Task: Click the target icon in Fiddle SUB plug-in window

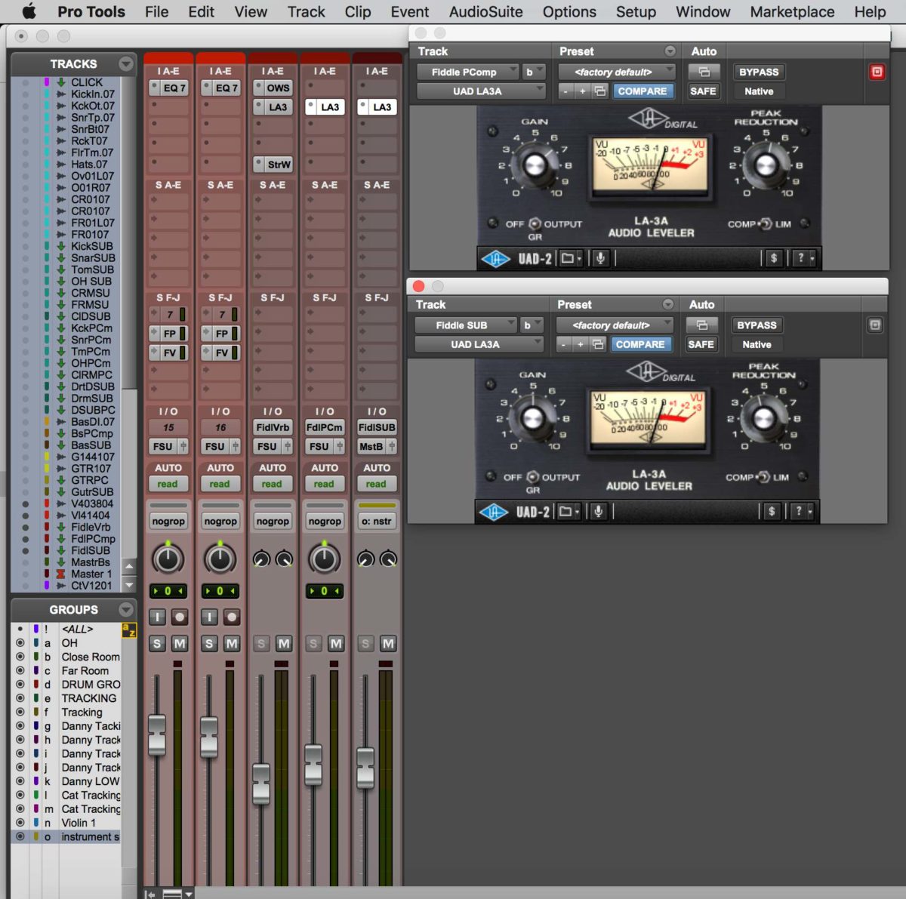Action: pos(874,325)
